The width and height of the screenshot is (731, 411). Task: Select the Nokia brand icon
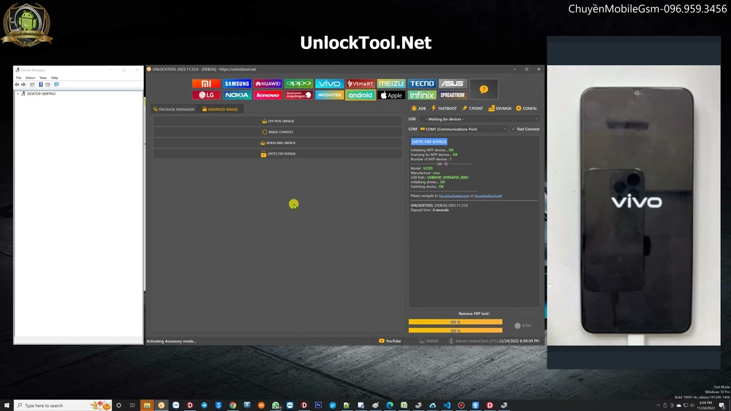pyautogui.click(x=237, y=95)
